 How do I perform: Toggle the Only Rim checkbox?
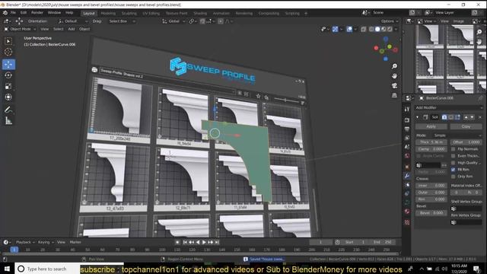[x=454, y=177]
